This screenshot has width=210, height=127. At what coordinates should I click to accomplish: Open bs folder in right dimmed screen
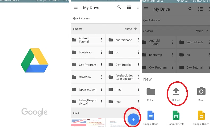(193, 55)
